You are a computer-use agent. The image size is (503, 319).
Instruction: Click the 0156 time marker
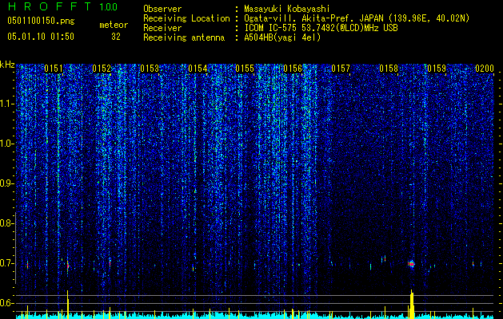pos(293,69)
